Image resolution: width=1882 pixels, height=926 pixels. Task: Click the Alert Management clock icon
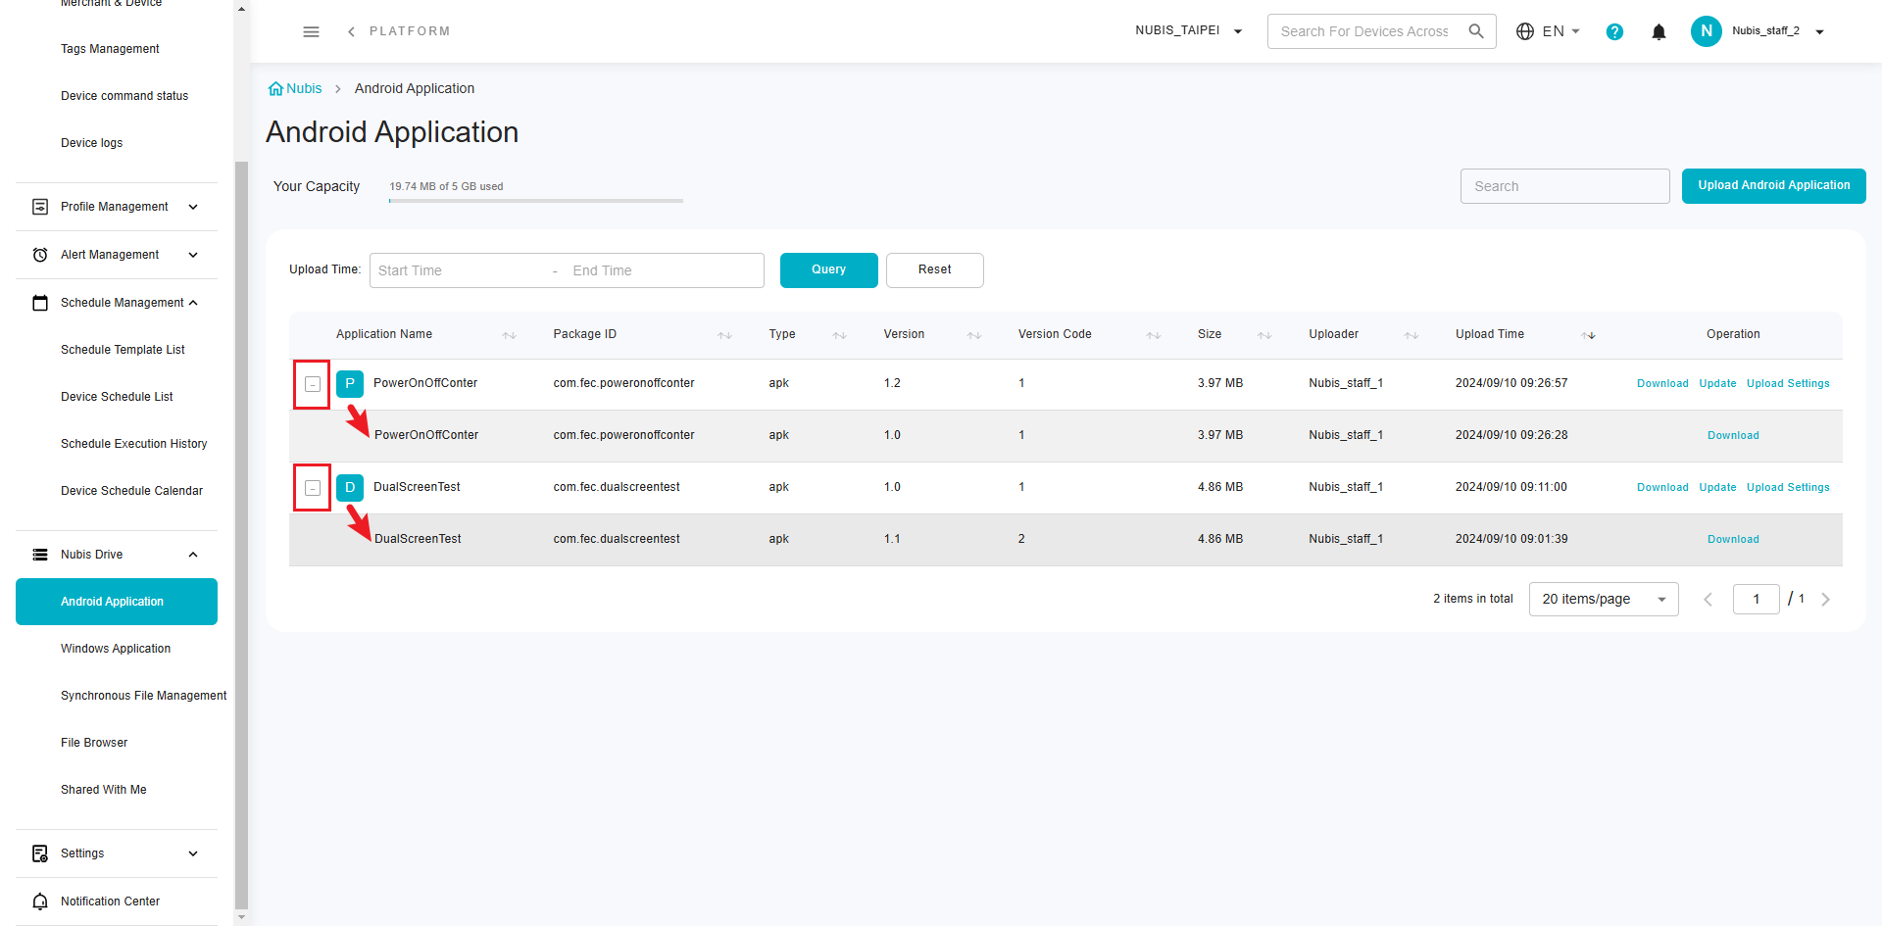coord(40,255)
